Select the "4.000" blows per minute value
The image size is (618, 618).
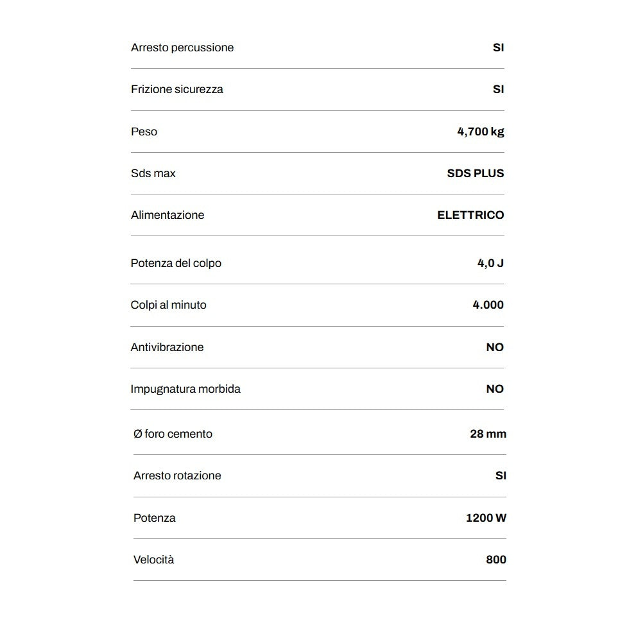point(488,305)
